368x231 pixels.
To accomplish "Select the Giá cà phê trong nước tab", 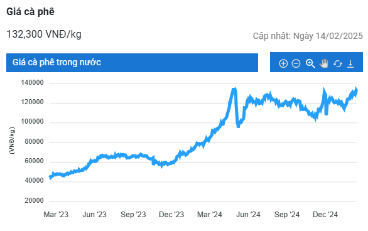I will coord(132,63).
